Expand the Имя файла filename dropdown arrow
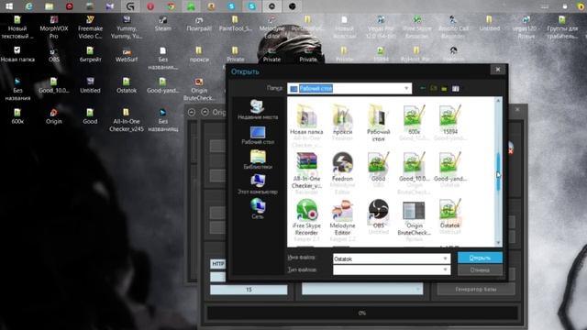 click(x=445, y=258)
